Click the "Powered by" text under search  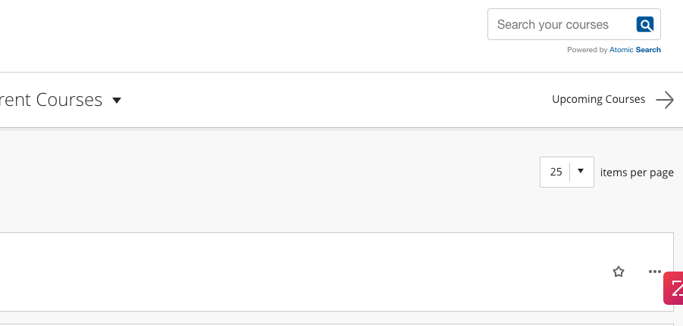[x=587, y=50]
